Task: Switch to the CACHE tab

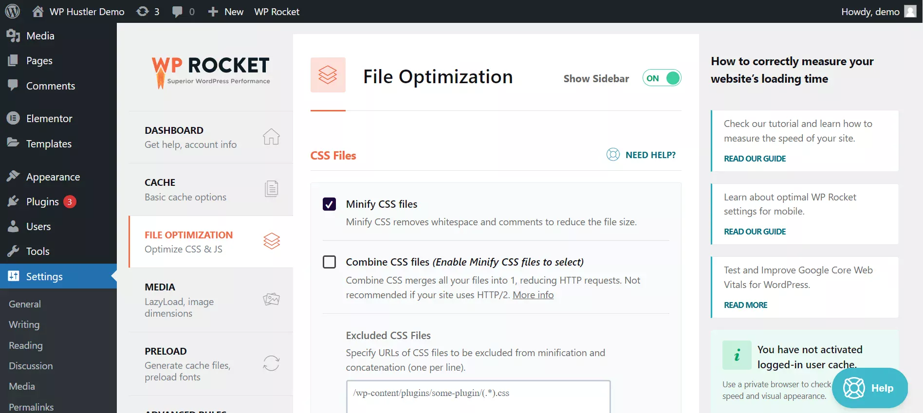Action: [x=211, y=189]
